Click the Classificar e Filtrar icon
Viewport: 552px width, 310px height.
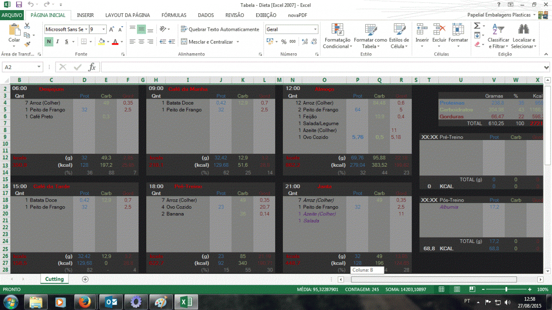click(498, 30)
